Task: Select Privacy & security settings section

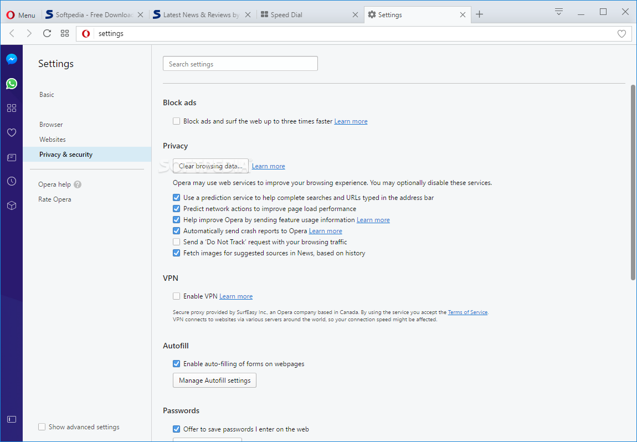Action: pyautogui.click(x=87, y=155)
